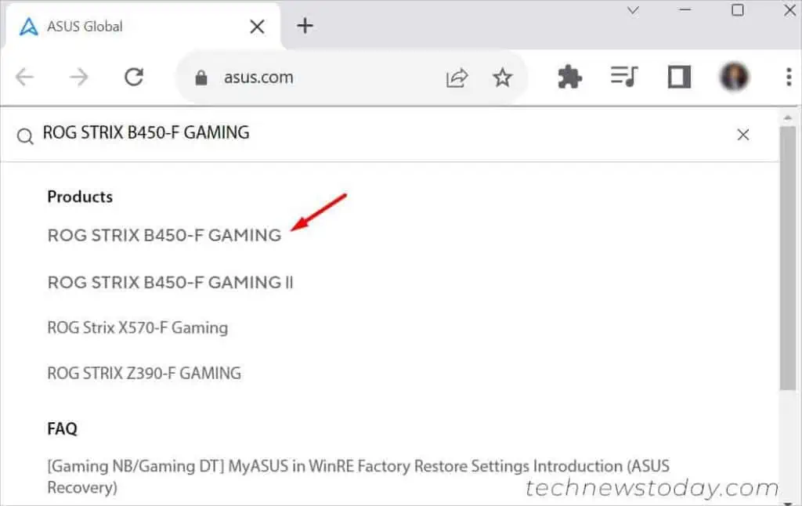
Task: Go back using the back arrow
Action: [24, 77]
